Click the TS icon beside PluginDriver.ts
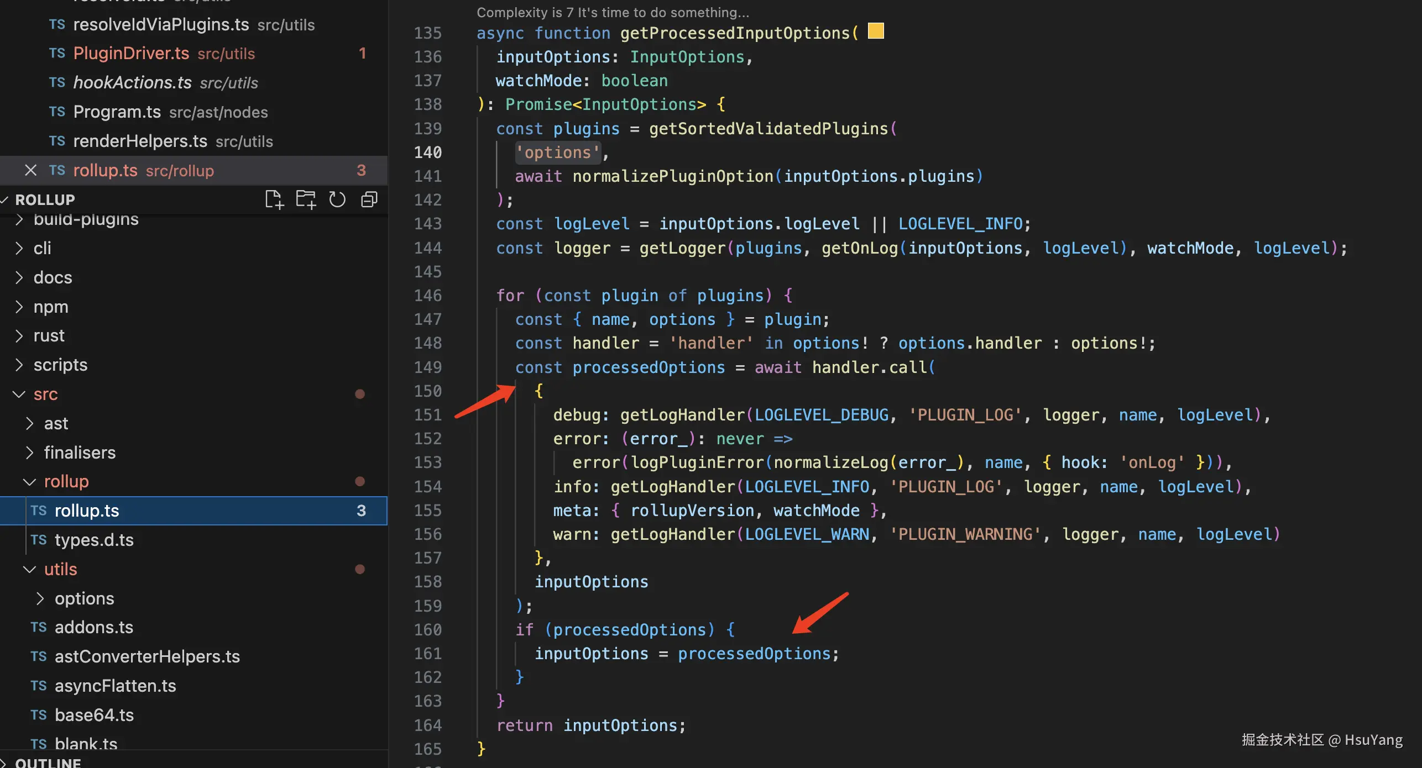The width and height of the screenshot is (1422, 768). [x=57, y=53]
